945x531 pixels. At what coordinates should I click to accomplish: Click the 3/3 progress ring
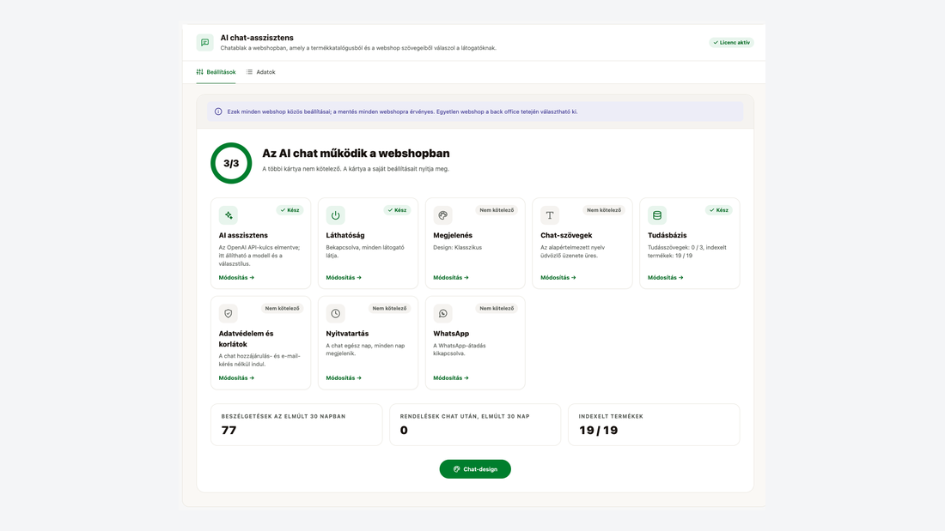231,163
